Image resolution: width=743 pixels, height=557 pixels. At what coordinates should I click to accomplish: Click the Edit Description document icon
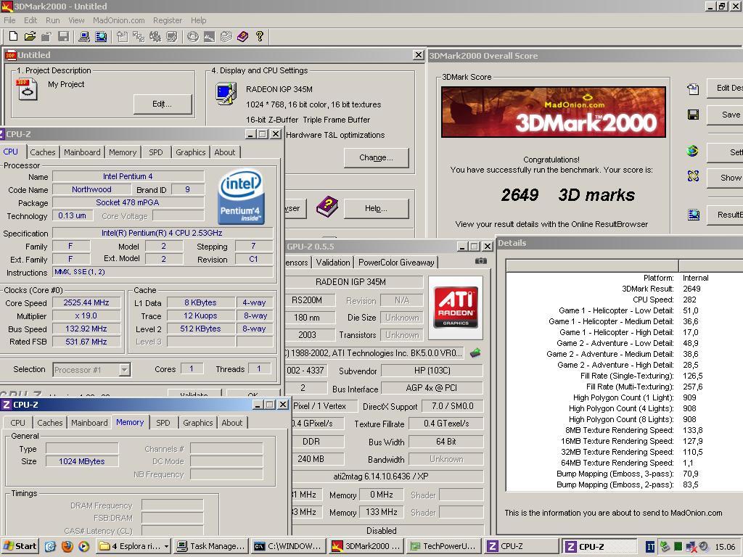click(693, 89)
